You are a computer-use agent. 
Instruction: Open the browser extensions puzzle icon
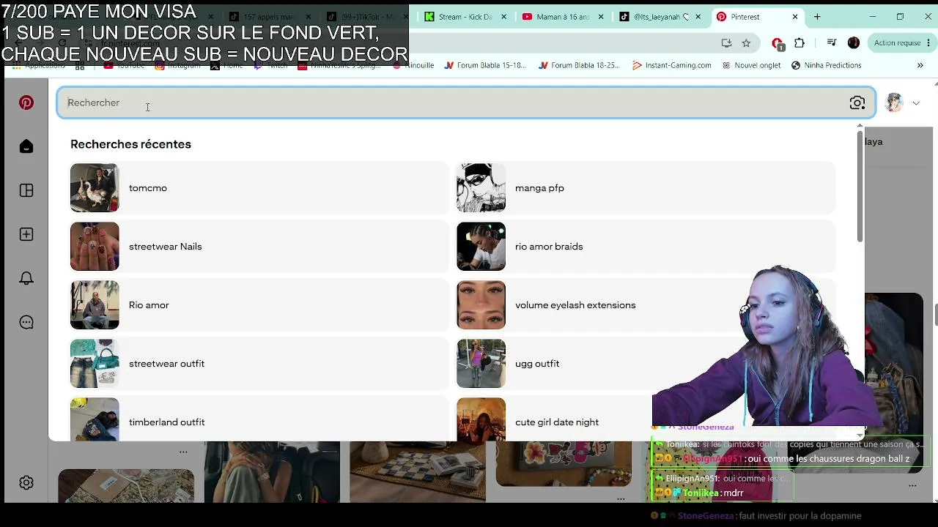click(x=799, y=43)
